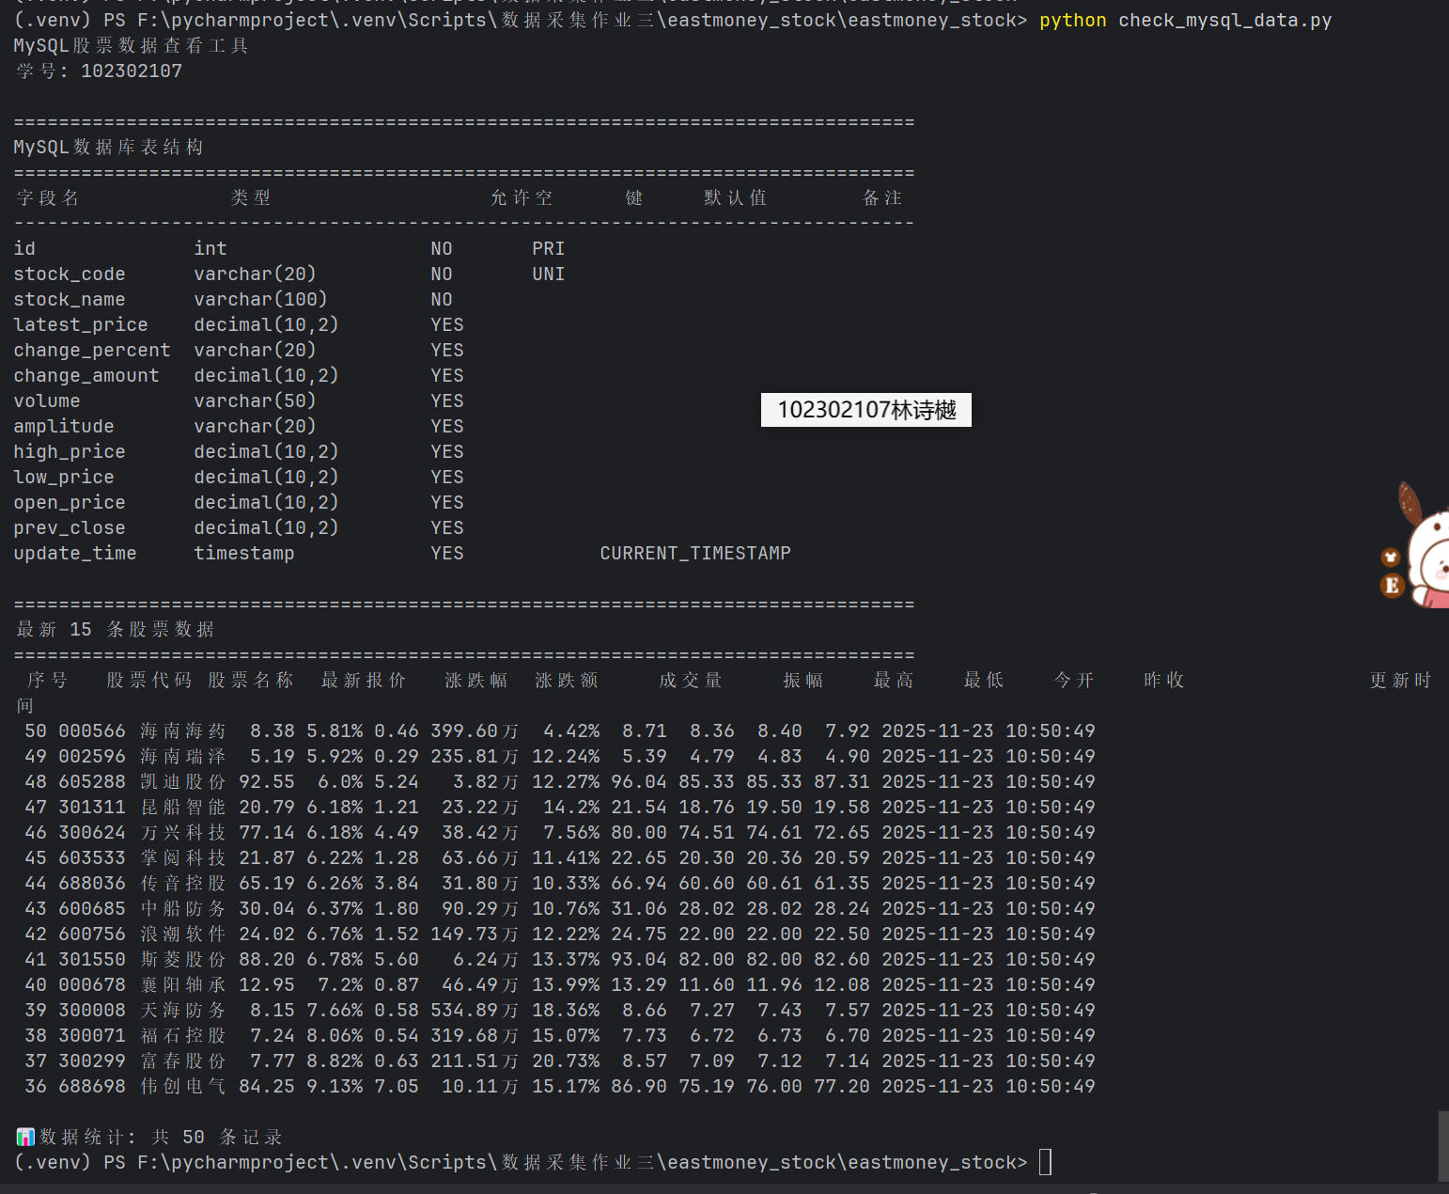
Task: Click the command text check_mysql_data.py
Action: [1224, 20]
